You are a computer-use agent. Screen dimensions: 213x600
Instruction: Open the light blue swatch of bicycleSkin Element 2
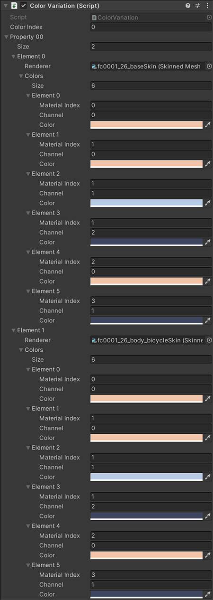[146, 477]
